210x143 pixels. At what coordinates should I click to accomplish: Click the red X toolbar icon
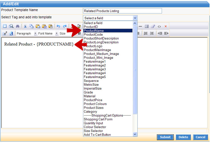166,26
